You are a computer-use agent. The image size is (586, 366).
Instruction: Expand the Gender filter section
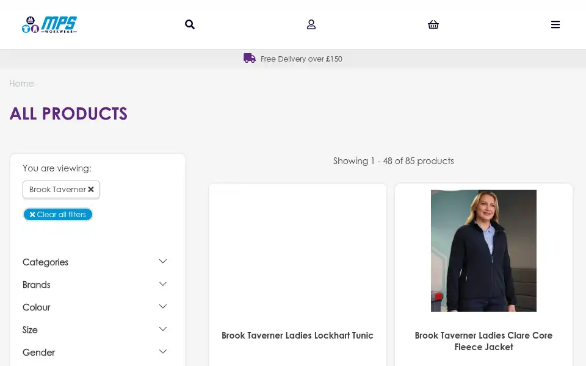click(95, 352)
